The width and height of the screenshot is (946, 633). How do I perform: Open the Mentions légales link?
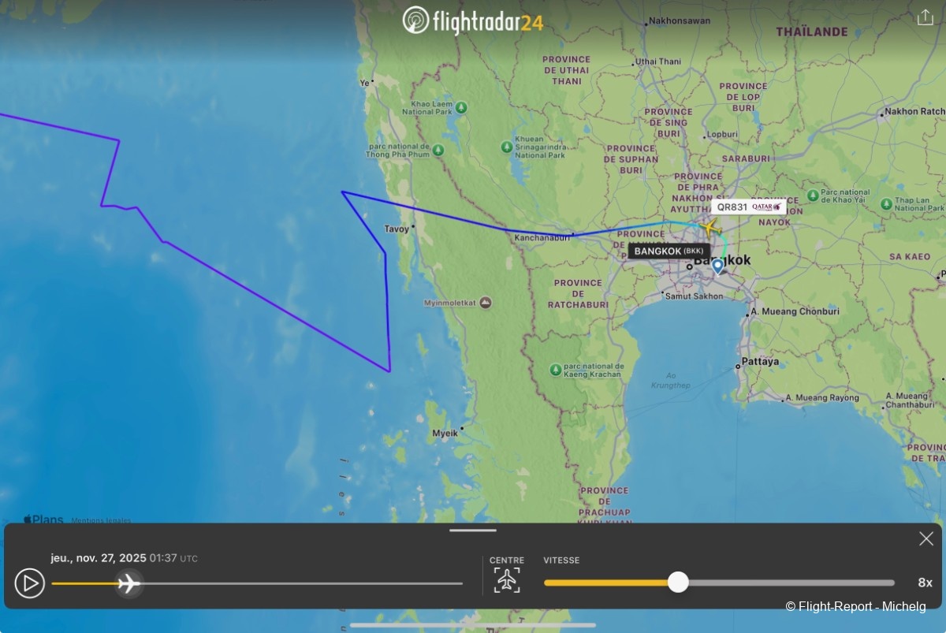102,520
